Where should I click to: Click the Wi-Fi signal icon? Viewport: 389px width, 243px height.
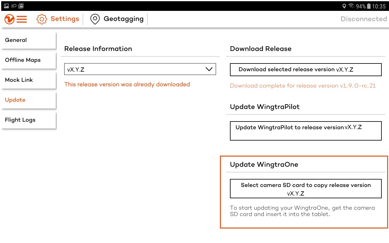pos(351,6)
